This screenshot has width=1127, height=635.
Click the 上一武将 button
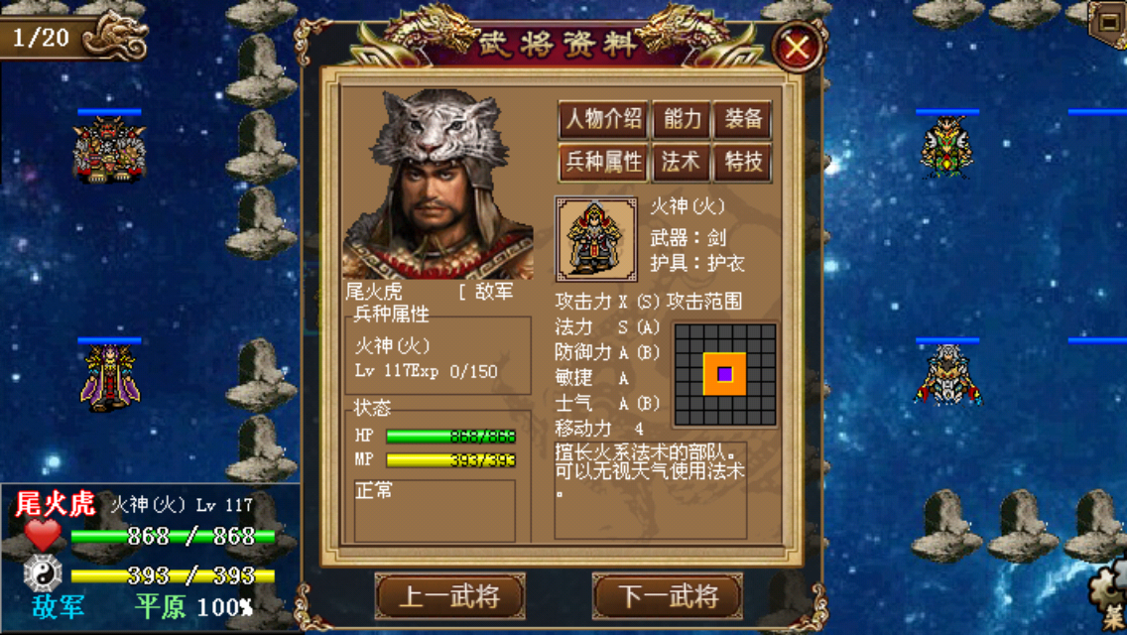[x=450, y=596]
